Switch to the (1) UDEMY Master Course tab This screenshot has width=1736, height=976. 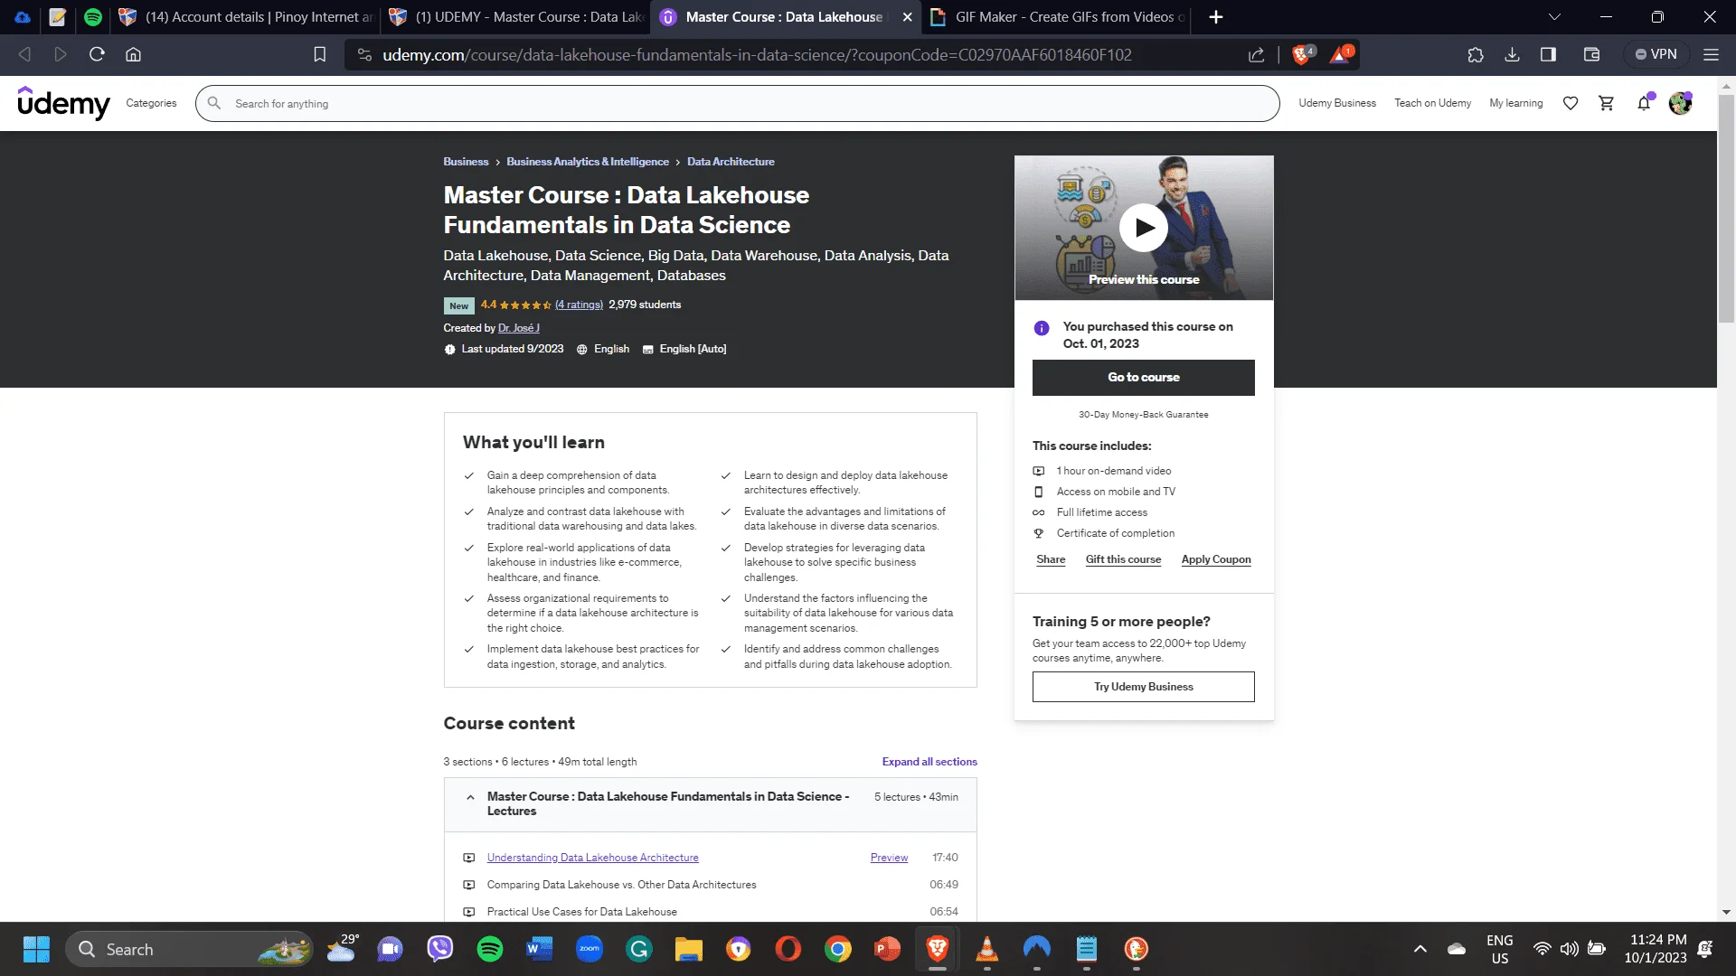(x=515, y=17)
